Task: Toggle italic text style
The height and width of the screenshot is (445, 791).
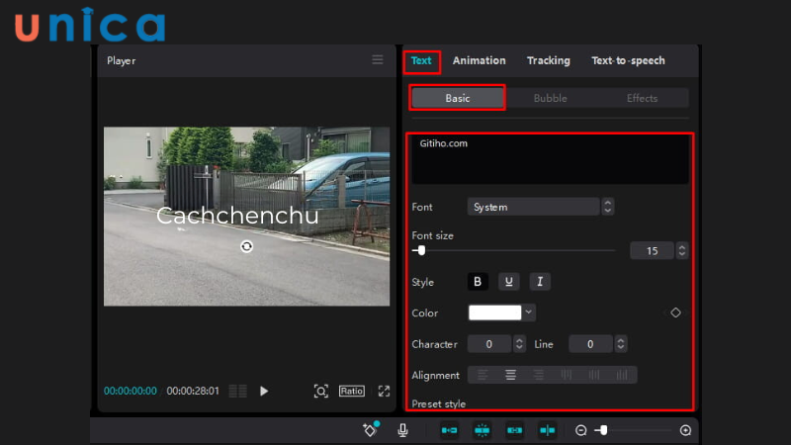Action: [540, 282]
